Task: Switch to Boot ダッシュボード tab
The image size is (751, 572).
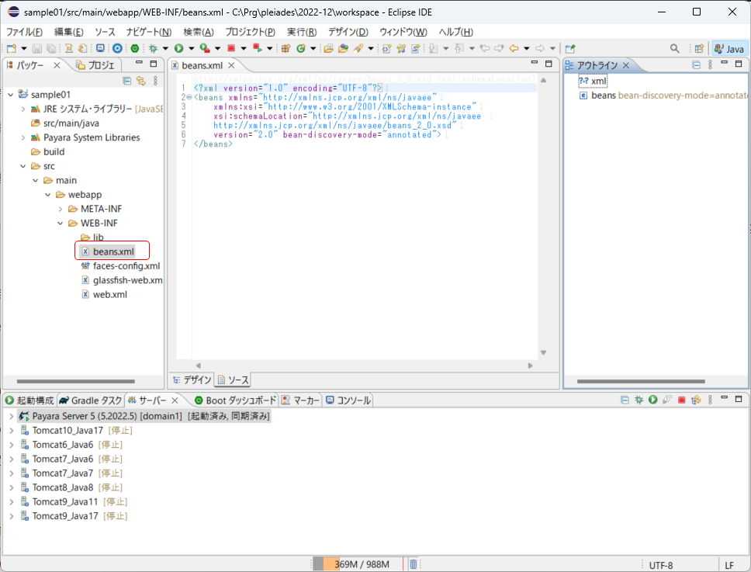Action: point(236,400)
